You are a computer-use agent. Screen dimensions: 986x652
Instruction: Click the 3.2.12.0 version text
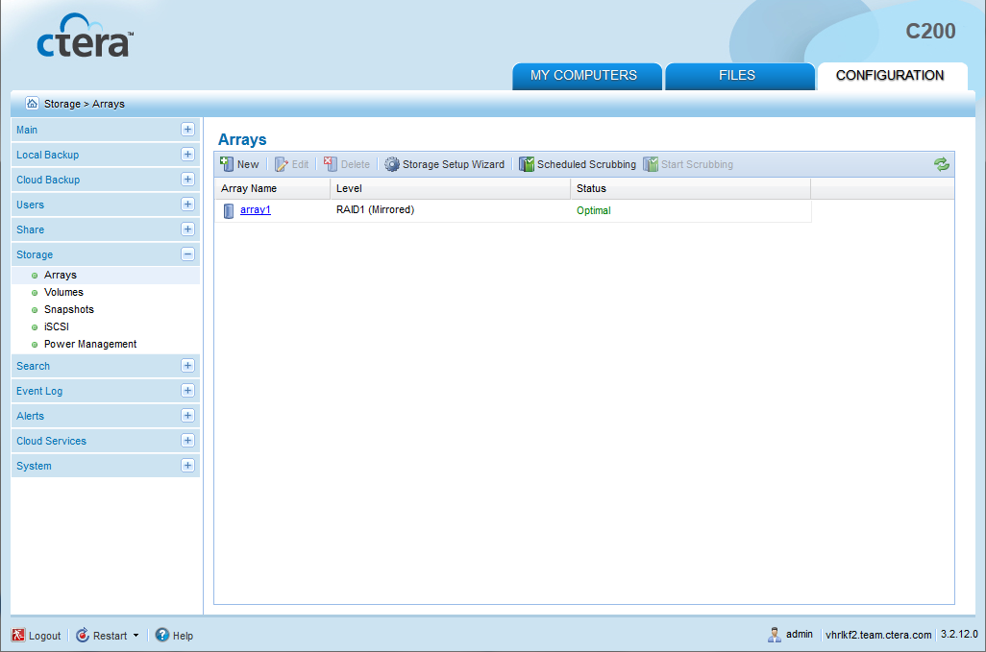click(x=959, y=635)
